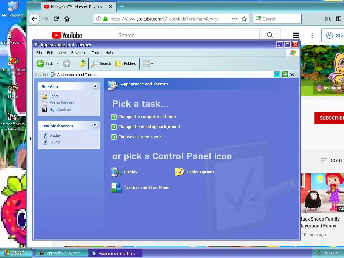Click the Sound troubleshooter question icon
Screen dimensions: 344x258
click(x=45, y=142)
